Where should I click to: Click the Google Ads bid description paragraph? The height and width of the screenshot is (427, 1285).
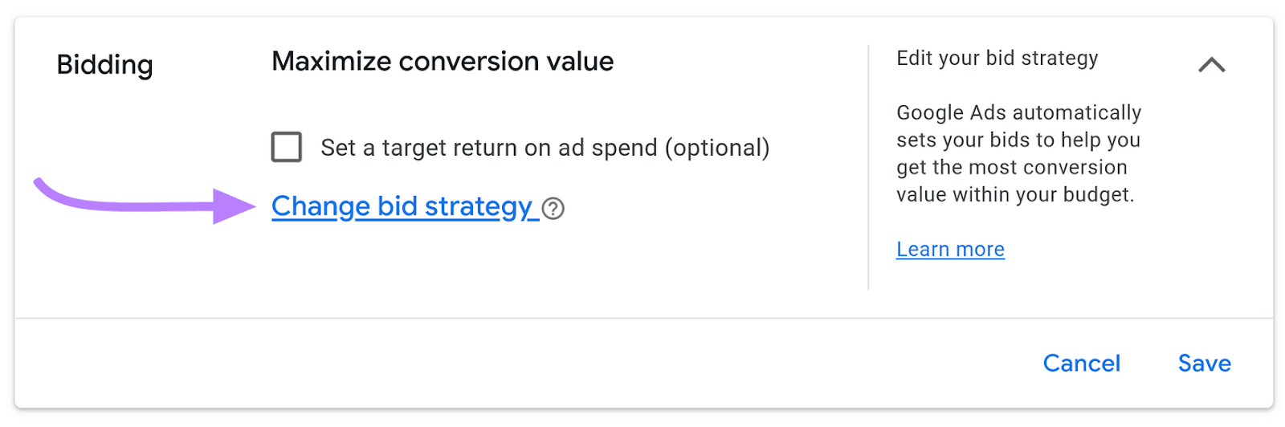pos(1018,153)
